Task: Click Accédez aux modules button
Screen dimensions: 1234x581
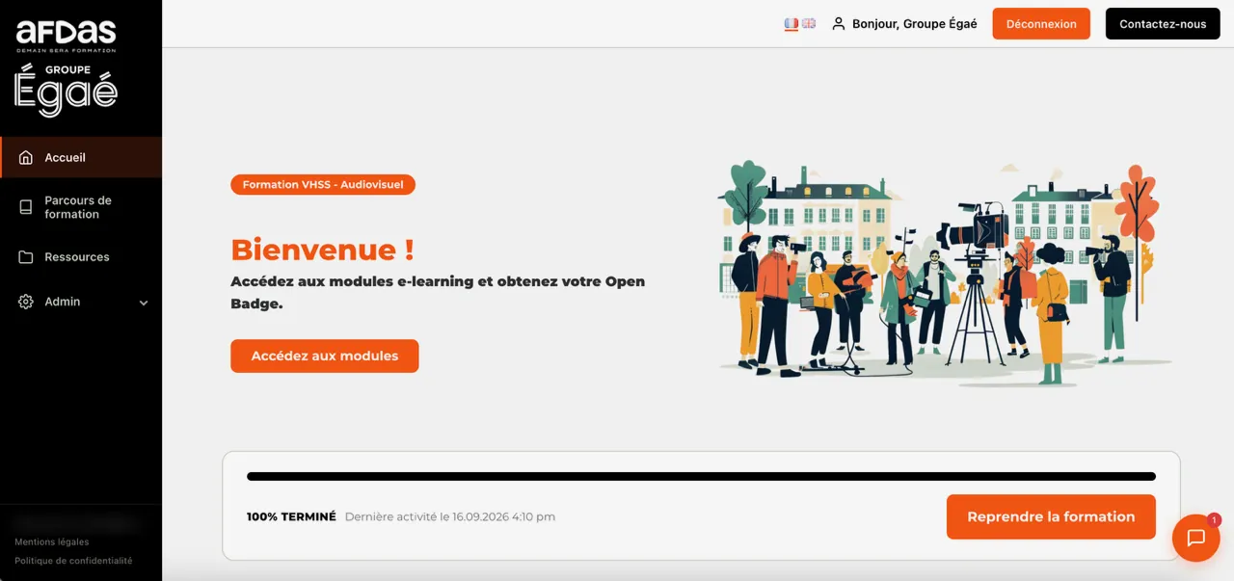Action: (325, 356)
